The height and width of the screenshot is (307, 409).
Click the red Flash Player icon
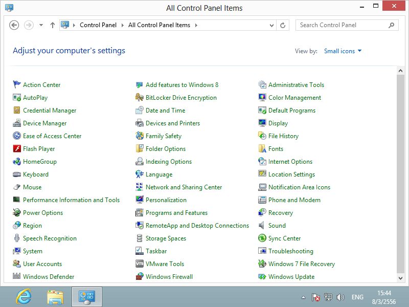17,148
